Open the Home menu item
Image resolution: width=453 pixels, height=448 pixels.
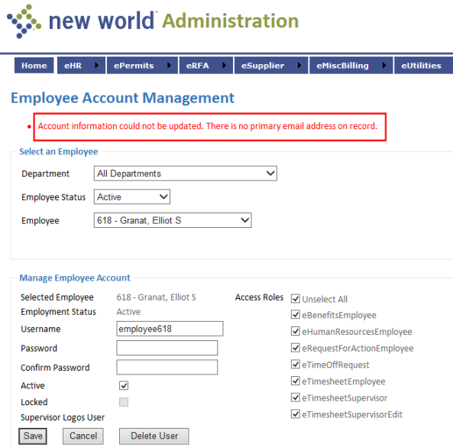click(x=34, y=65)
